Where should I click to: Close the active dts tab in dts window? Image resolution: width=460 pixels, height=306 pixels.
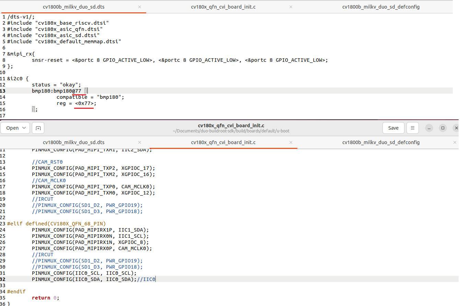[139, 7]
